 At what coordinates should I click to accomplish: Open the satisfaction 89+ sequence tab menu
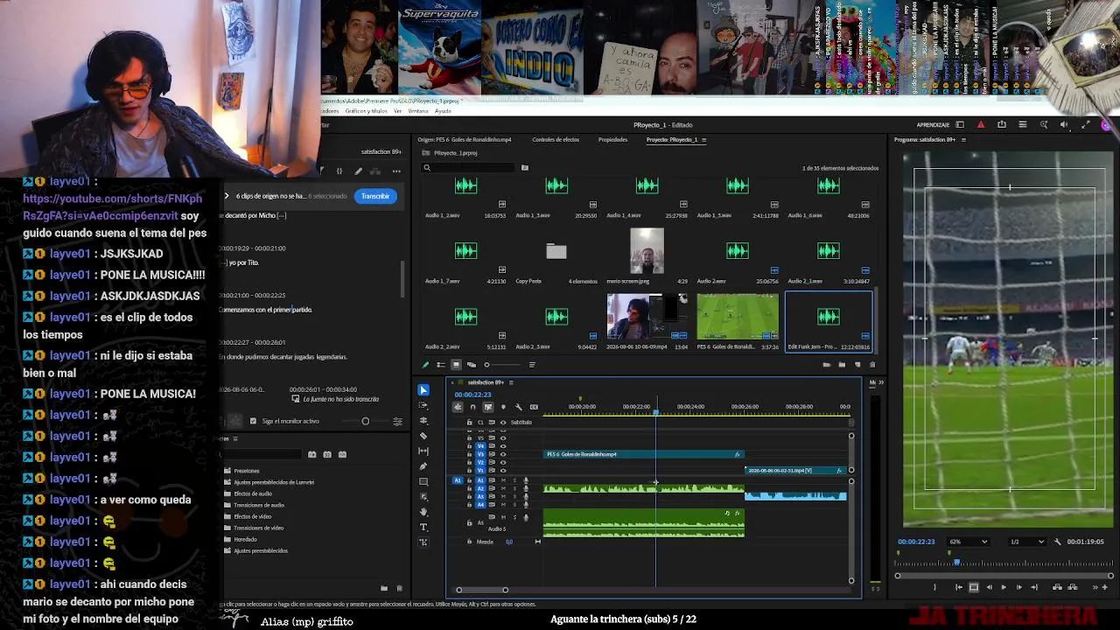tap(511, 382)
